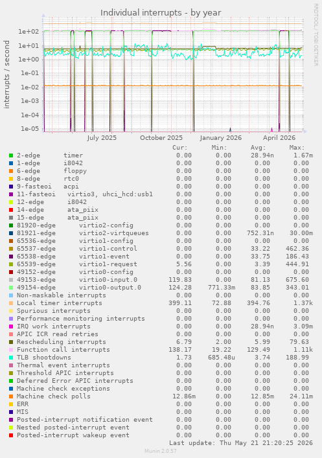
Task: Click the magenta IRQ work interrupts swatch
Action: (11, 326)
